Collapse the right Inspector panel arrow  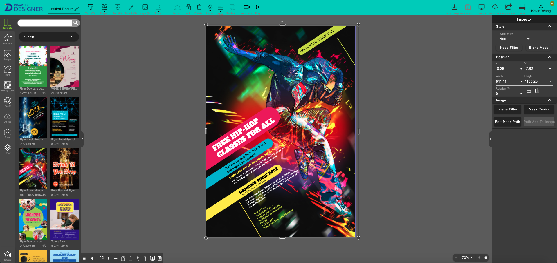click(x=490, y=139)
